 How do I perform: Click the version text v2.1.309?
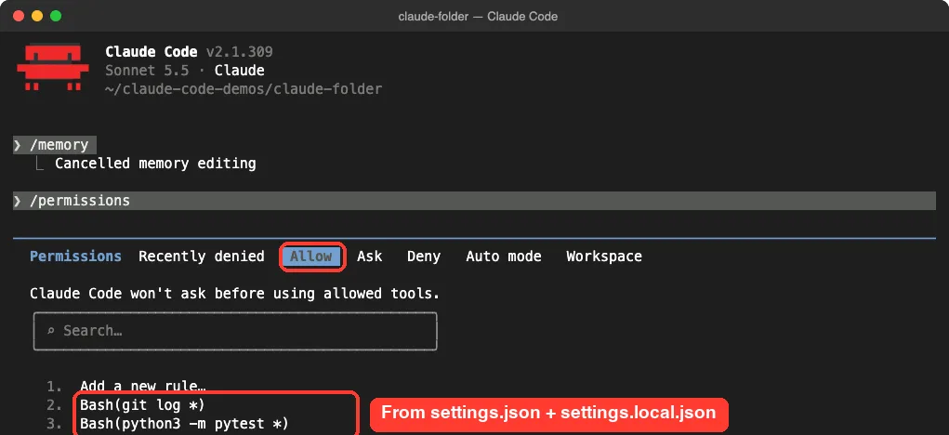[239, 52]
